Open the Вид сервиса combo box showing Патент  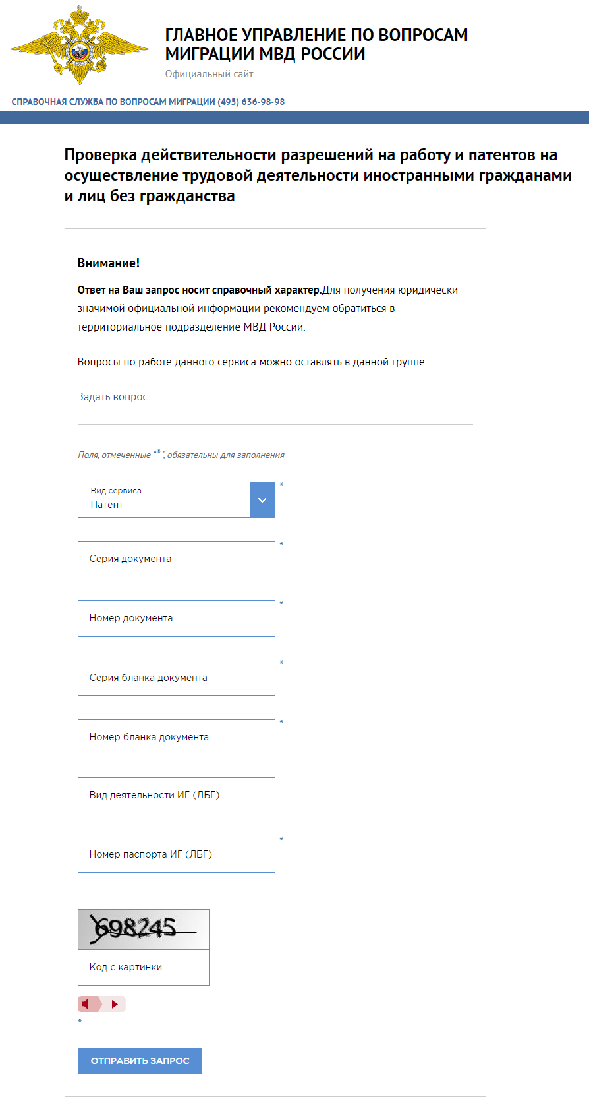coord(164,500)
